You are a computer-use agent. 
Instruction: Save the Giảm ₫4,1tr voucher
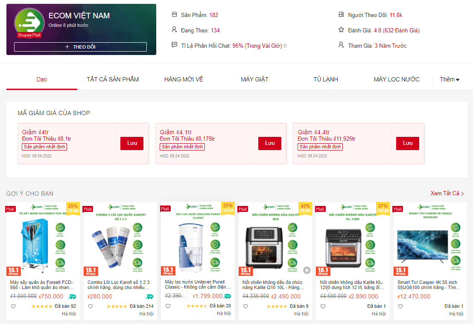[x=270, y=143]
